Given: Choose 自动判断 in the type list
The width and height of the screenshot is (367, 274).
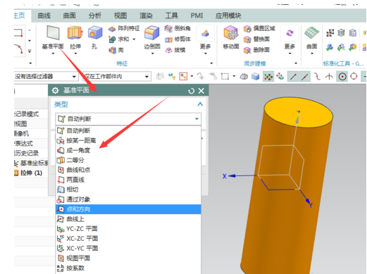Looking at the screenshot, I should click(128, 130).
